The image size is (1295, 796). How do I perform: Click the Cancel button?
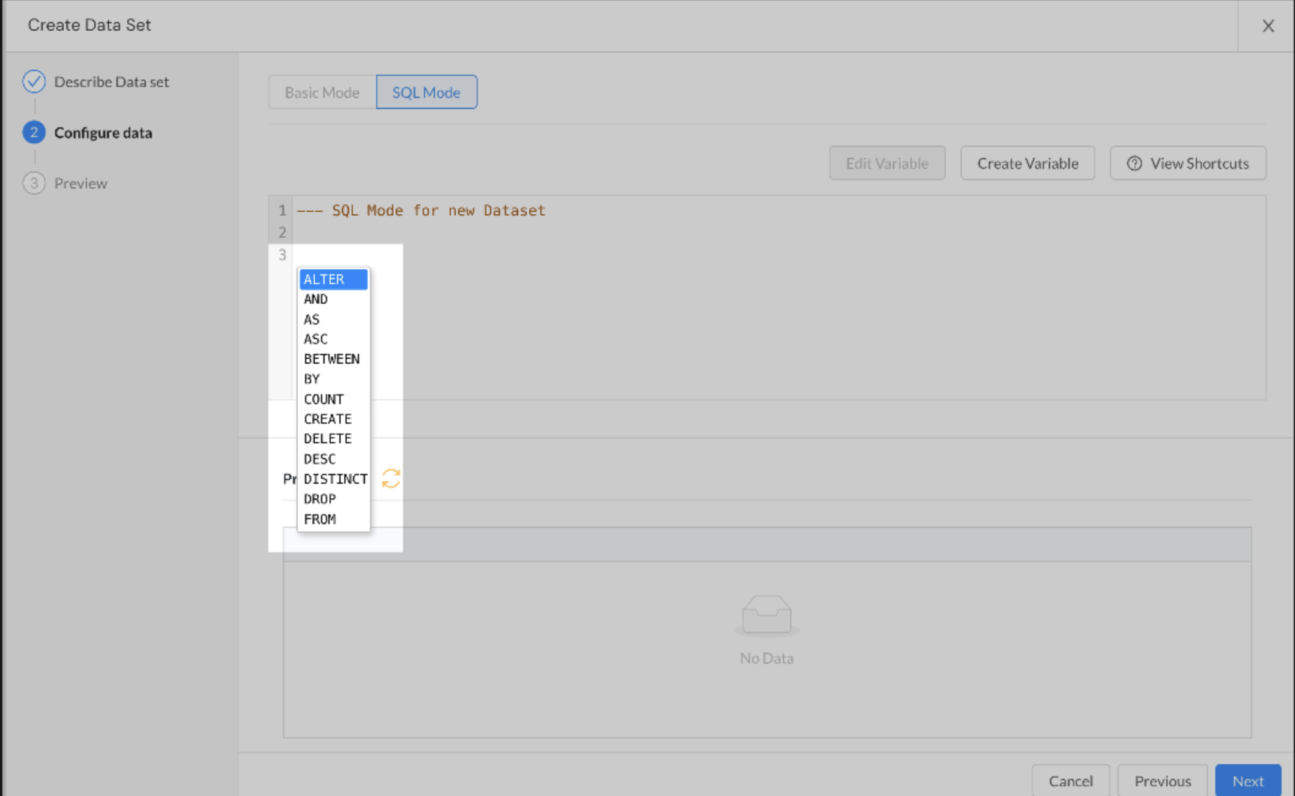click(1070, 781)
